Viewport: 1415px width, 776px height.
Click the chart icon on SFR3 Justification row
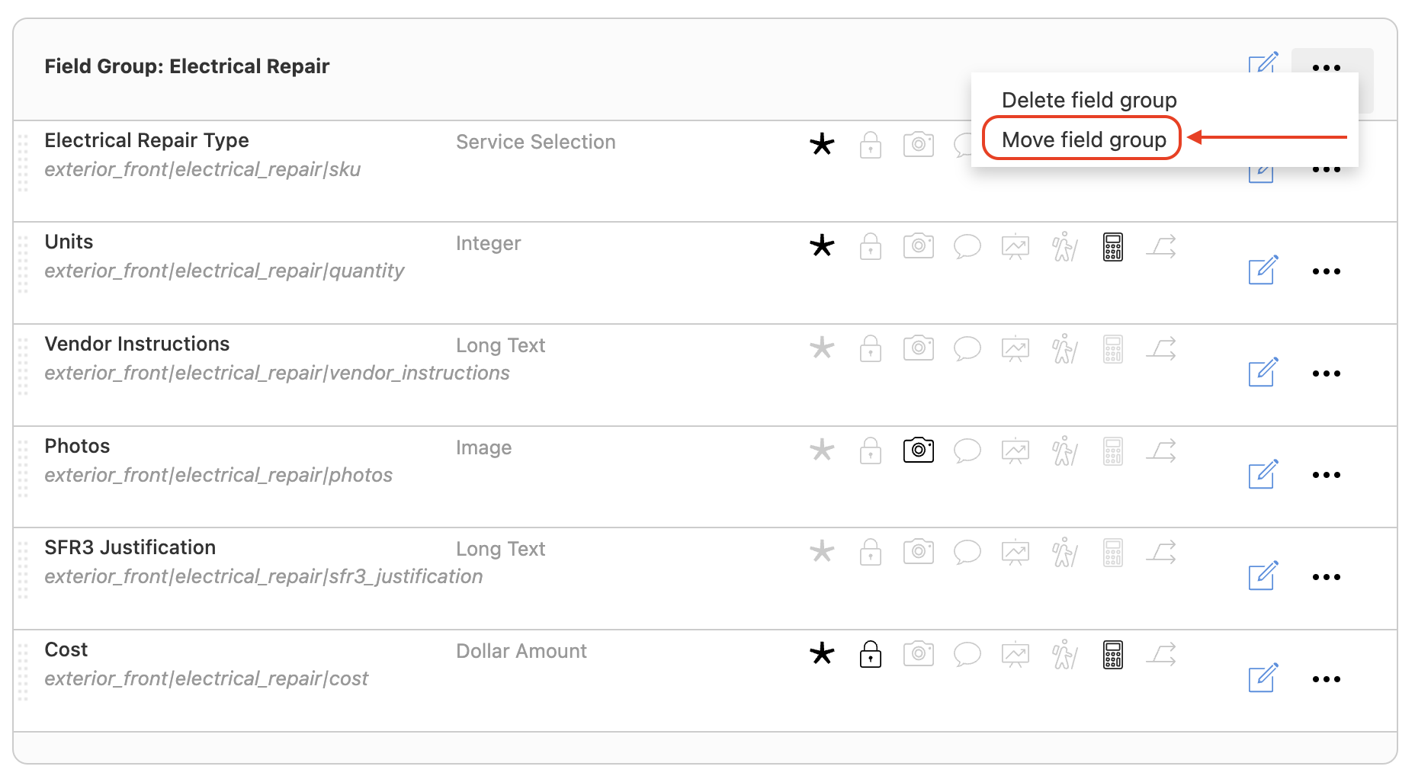1015,551
